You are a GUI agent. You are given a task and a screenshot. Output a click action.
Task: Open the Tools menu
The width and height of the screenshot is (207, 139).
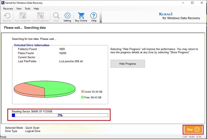pyautogui.click(x=27, y=9)
